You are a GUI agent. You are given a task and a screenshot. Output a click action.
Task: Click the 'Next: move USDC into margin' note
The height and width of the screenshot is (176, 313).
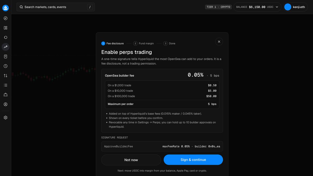(x=162, y=171)
